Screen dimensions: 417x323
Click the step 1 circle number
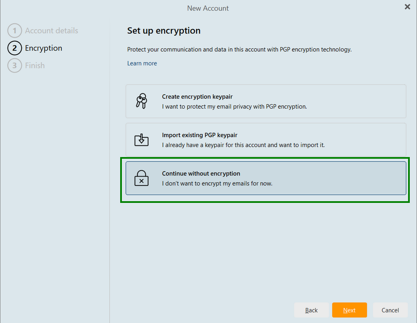click(14, 31)
